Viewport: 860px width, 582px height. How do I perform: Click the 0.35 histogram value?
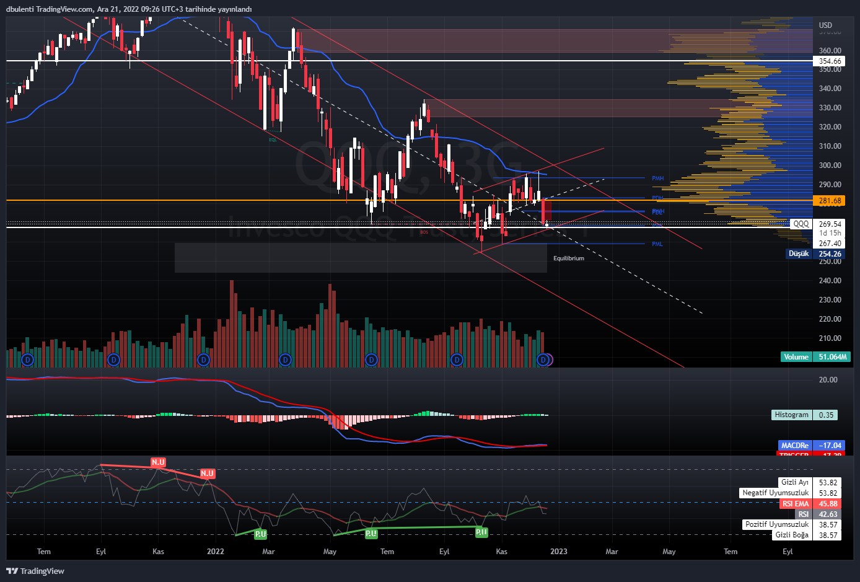[x=826, y=415]
